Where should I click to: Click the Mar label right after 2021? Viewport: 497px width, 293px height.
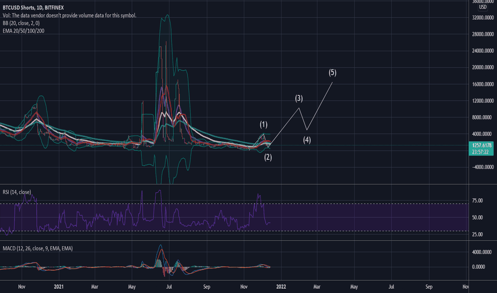pyautogui.click(x=95, y=287)
